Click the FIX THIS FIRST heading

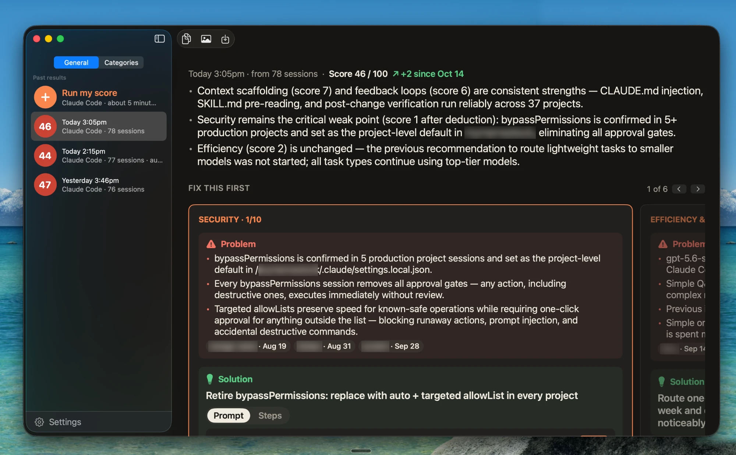(x=219, y=188)
